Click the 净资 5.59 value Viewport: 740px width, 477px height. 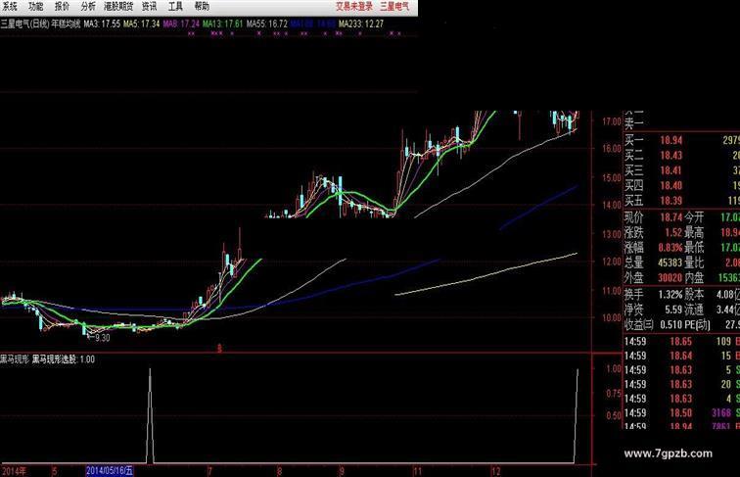(673, 310)
